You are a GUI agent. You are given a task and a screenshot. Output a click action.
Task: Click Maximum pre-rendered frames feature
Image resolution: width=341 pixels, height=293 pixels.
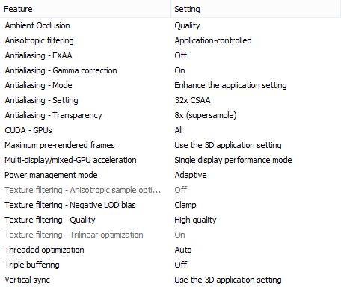[x=60, y=145]
